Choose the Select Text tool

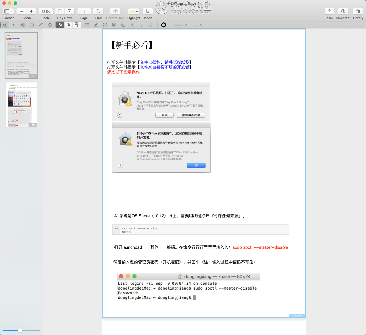pyautogui.click(x=23, y=25)
